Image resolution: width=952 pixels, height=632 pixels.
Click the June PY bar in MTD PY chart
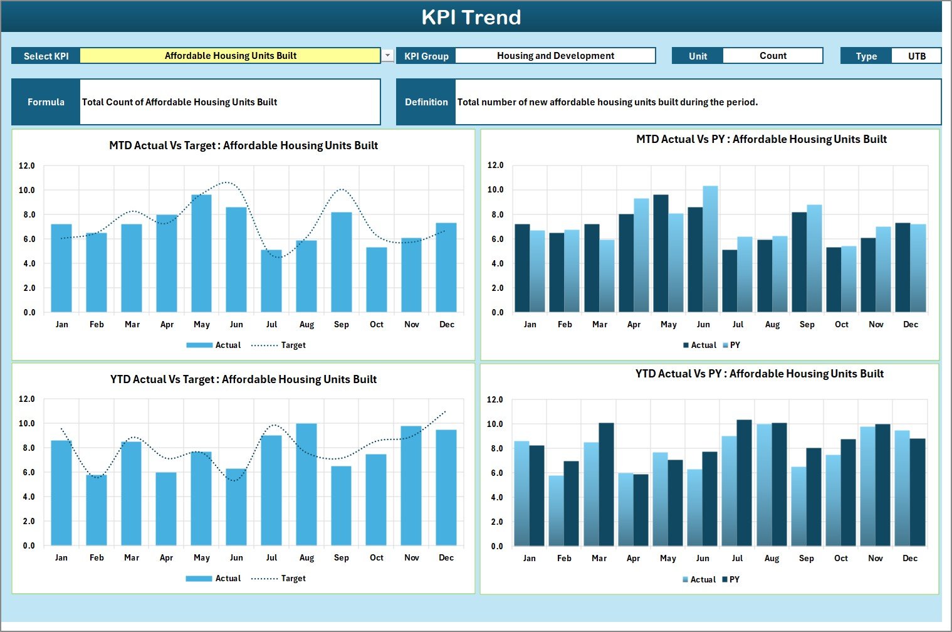pyautogui.click(x=711, y=251)
